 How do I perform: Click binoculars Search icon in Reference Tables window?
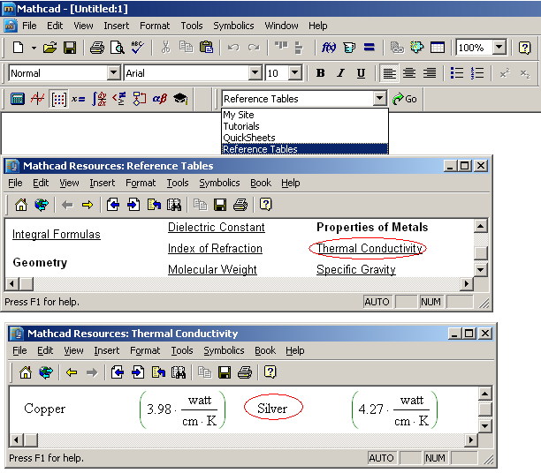(174, 205)
